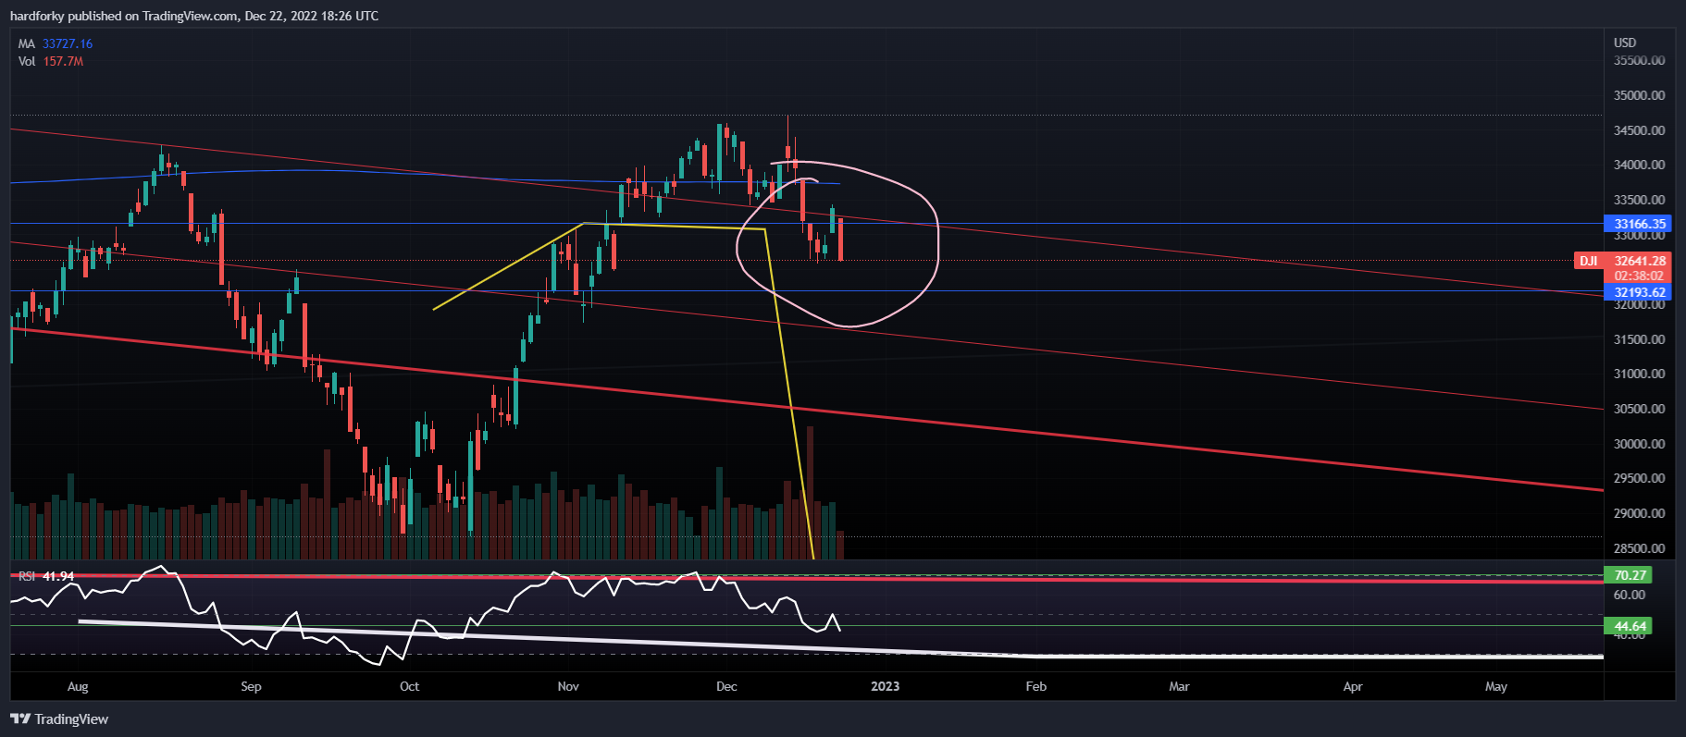Click the TradingView logo at bottom left
The height and width of the screenshot is (737, 1686).
point(59,719)
